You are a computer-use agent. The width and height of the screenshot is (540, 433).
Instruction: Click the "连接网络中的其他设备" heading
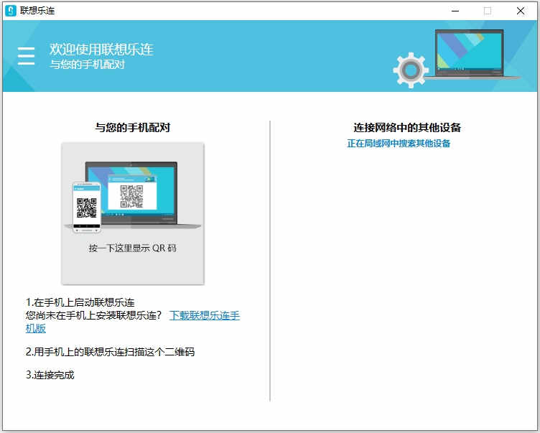(x=407, y=127)
